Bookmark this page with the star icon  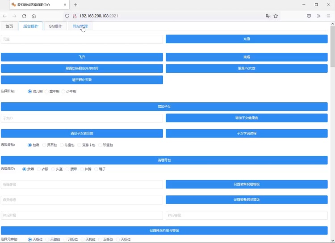(276, 16)
